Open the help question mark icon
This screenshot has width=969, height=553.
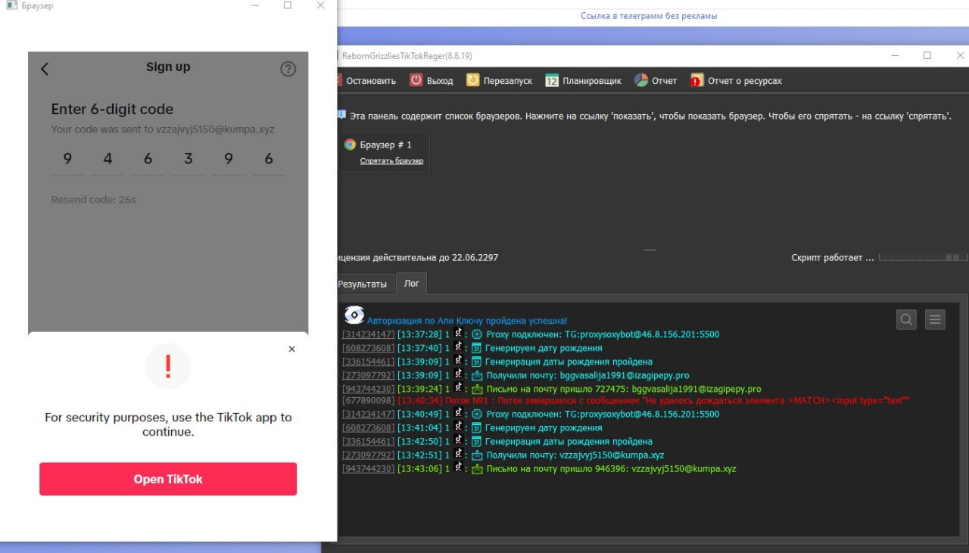point(288,69)
